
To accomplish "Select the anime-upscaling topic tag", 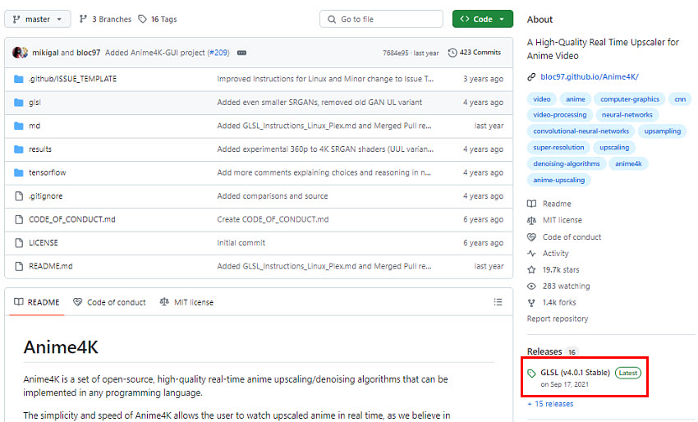I will coord(558,181).
